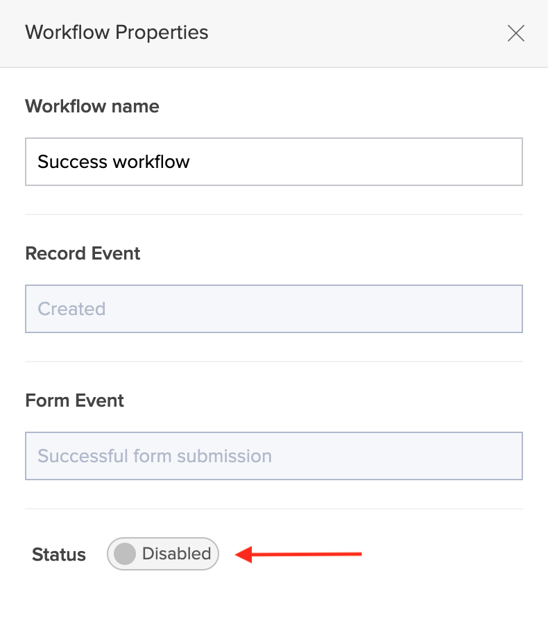The height and width of the screenshot is (626, 548).
Task: Focus the Workflow name input field
Action: click(273, 162)
